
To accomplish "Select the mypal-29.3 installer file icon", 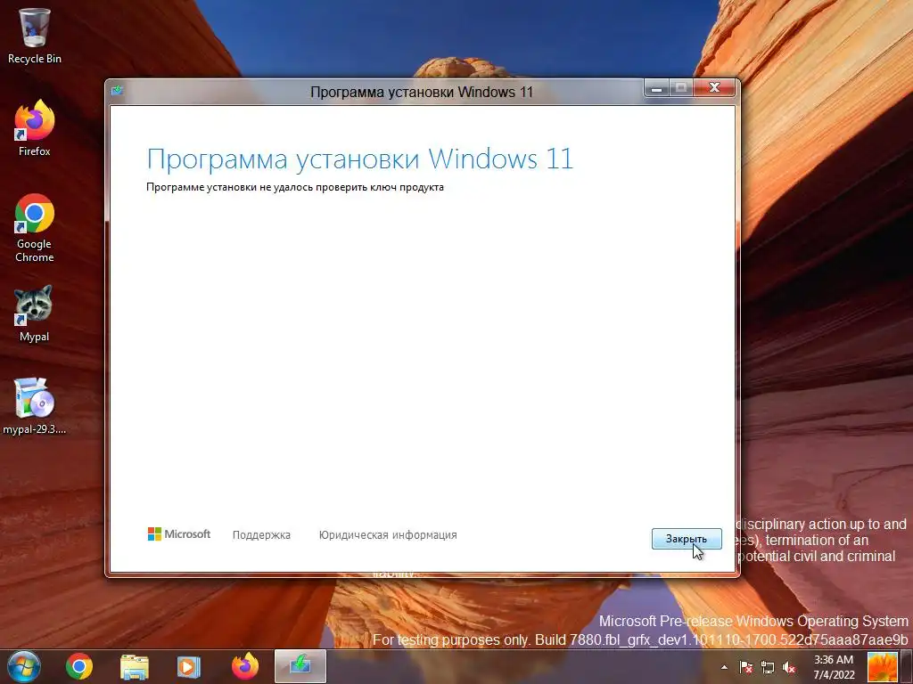I will (x=35, y=406).
